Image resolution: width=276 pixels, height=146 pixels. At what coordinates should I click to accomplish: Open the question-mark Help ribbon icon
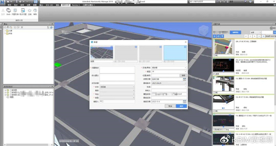(35, 11)
